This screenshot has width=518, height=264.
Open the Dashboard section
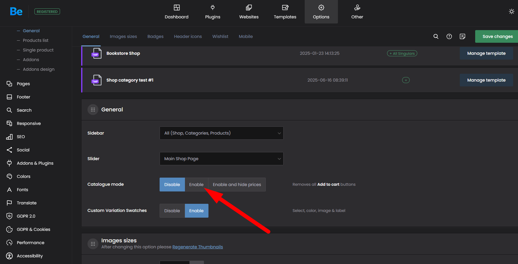point(176,12)
